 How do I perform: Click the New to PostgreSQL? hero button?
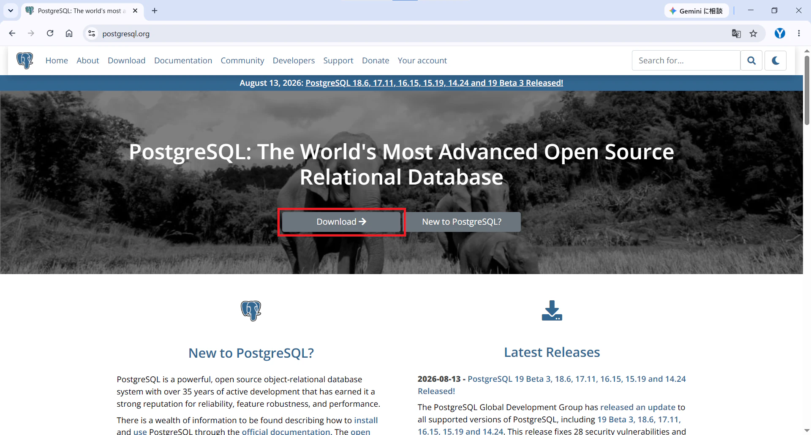tap(462, 222)
